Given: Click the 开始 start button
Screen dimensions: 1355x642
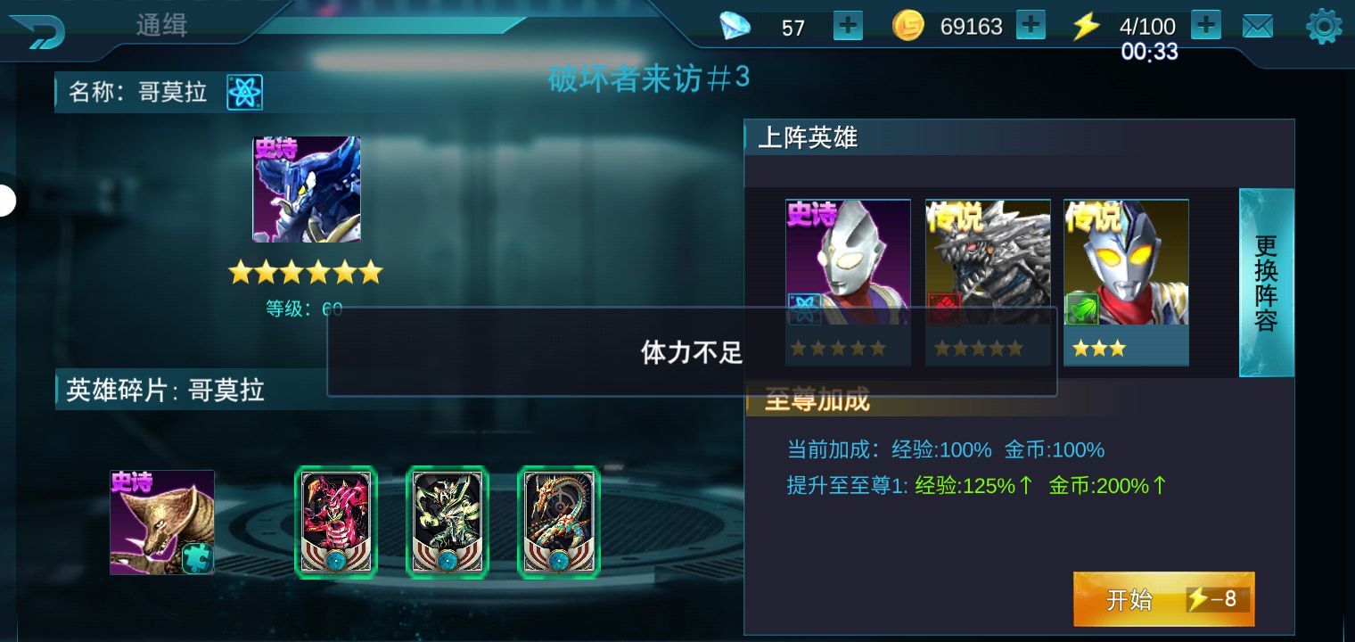Looking at the screenshot, I should (x=1163, y=599).
